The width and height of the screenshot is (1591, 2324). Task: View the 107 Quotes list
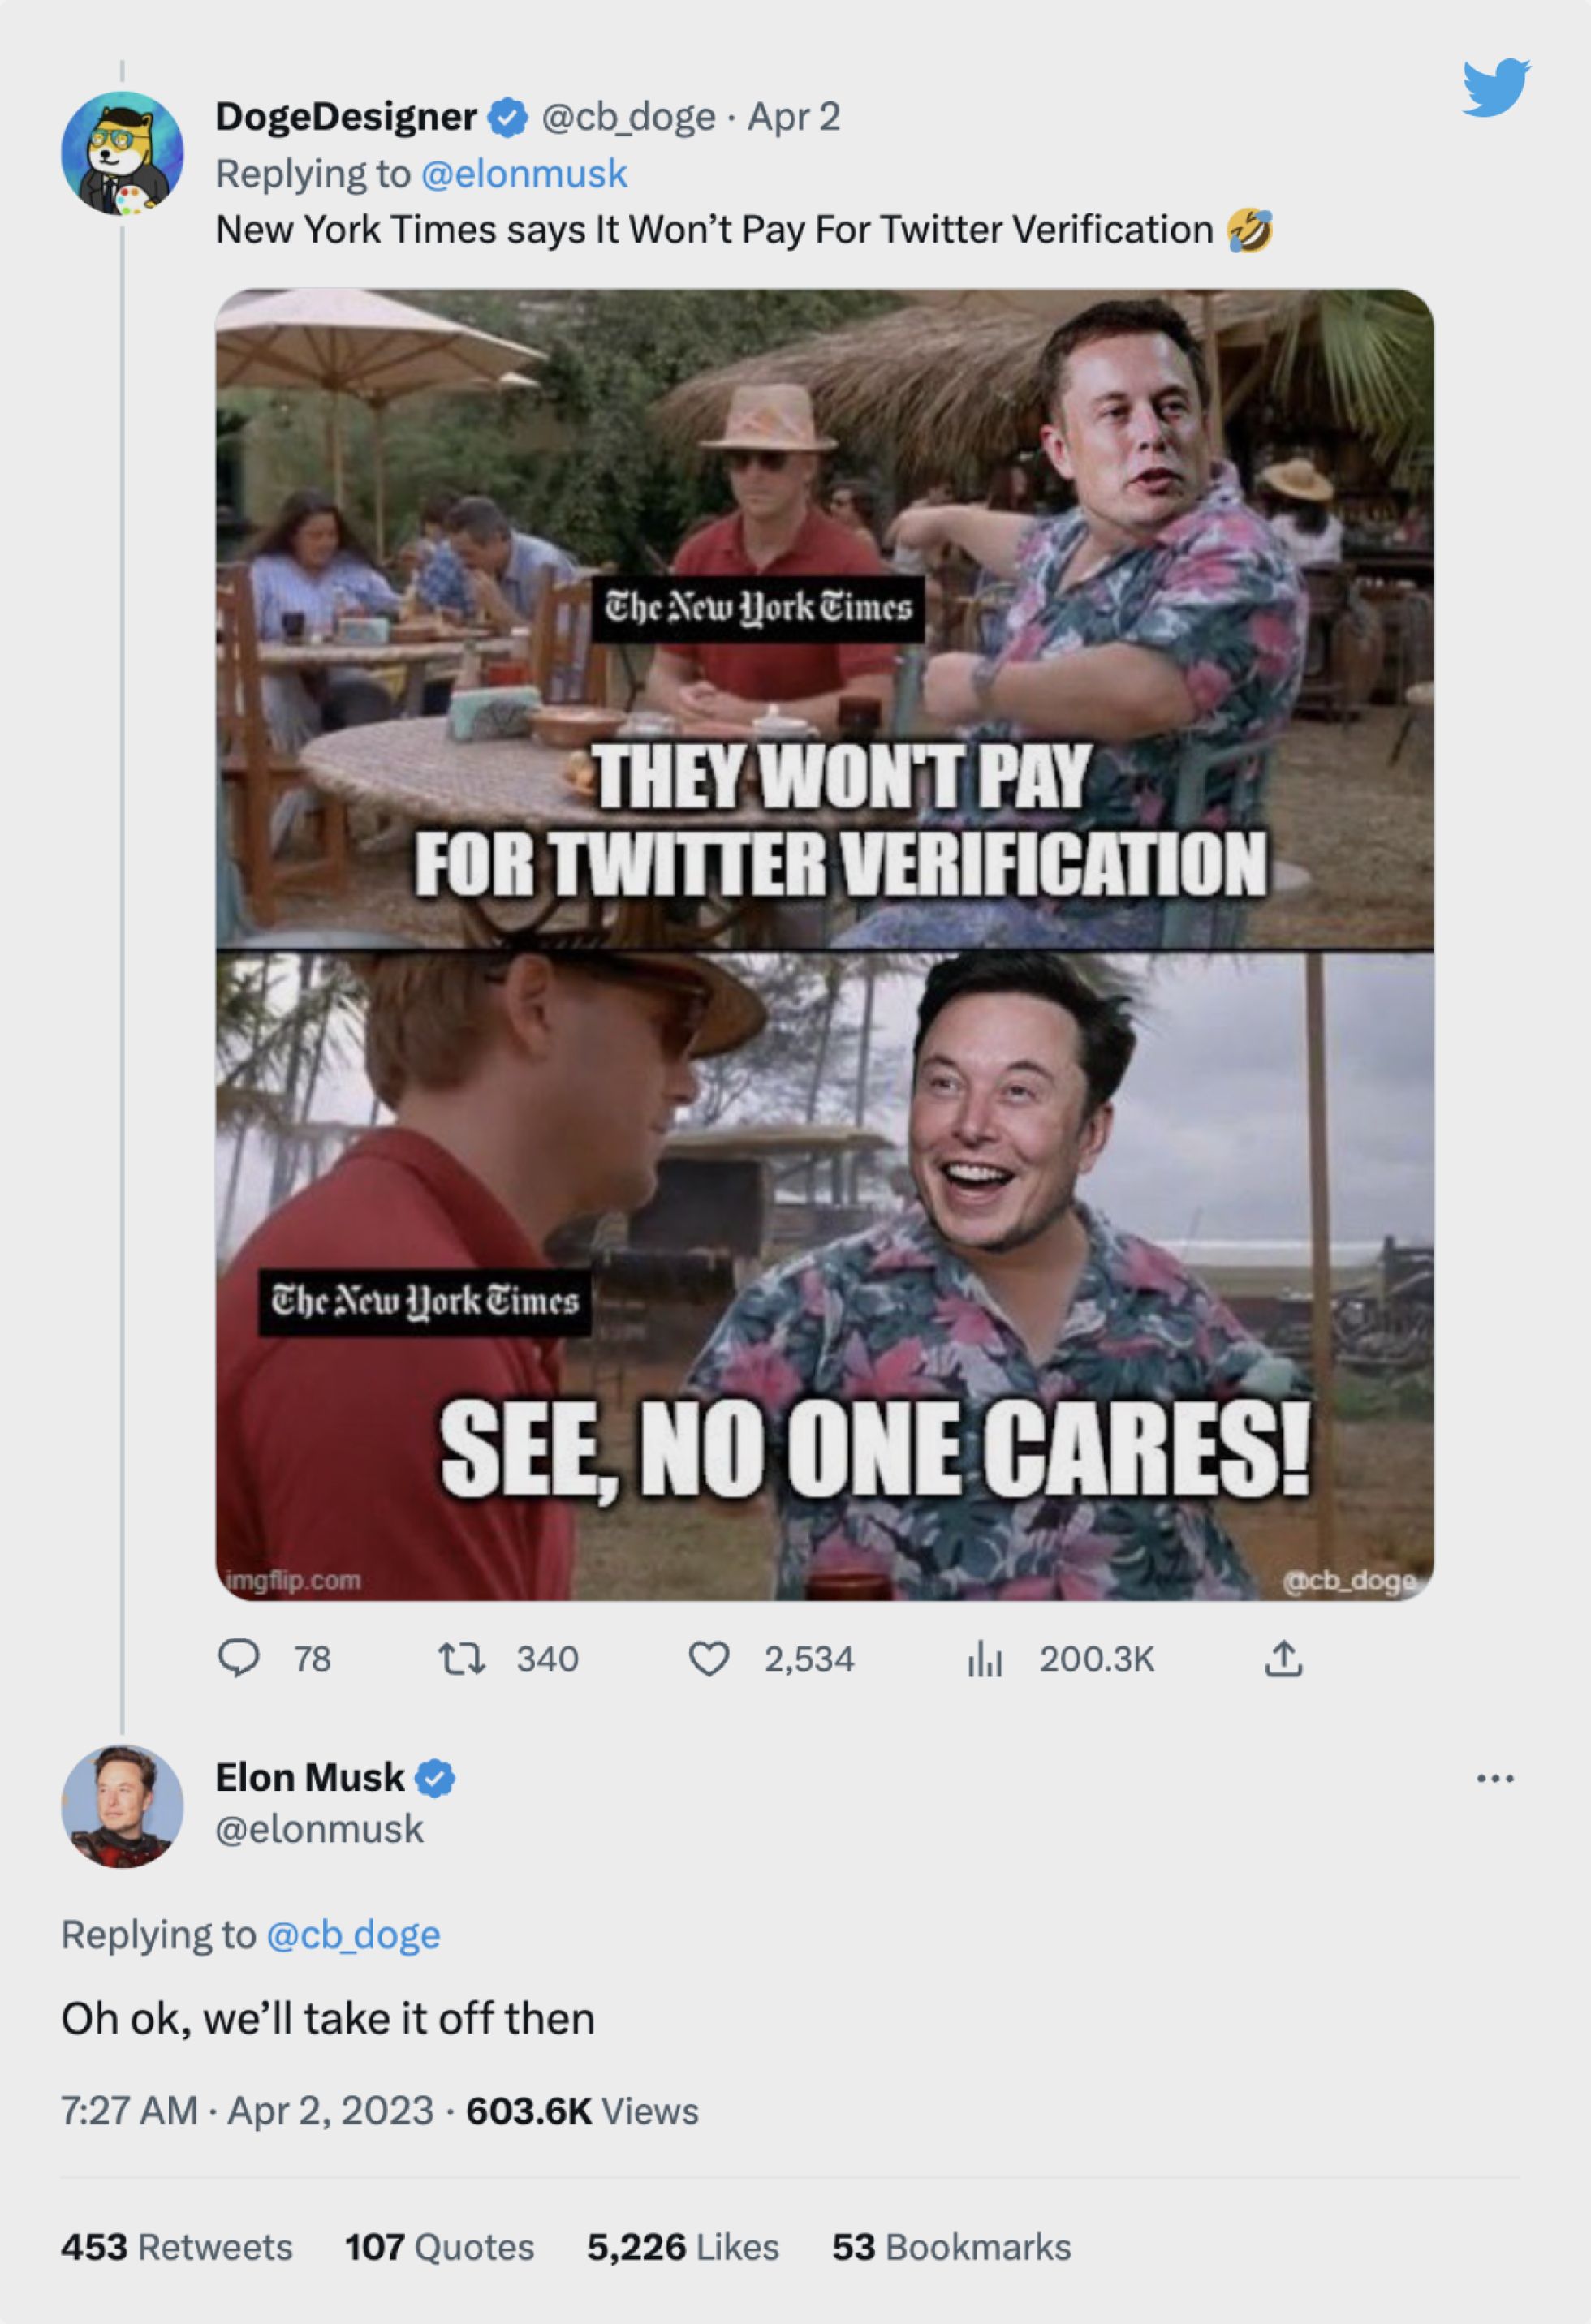coord(439,2247)
